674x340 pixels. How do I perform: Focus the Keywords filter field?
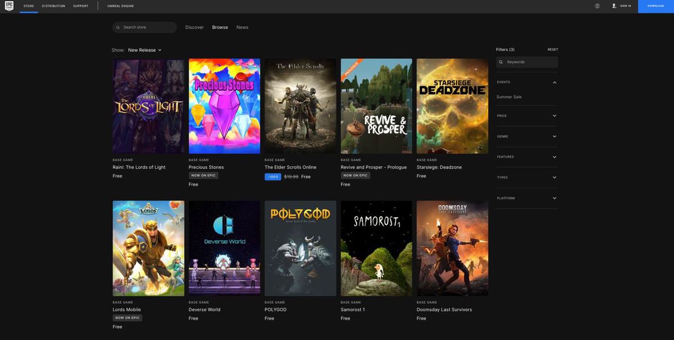pyautogui.click(x=527, y=62)
